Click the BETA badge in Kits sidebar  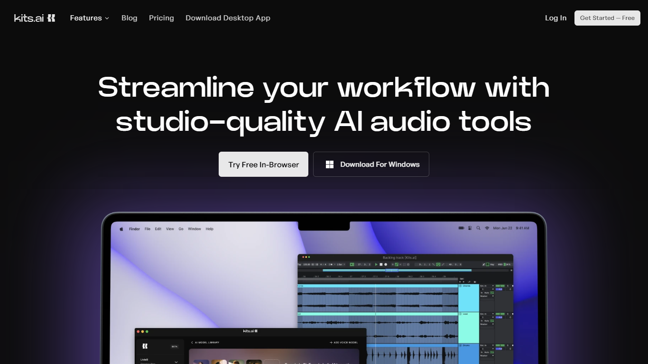(175, 346)
